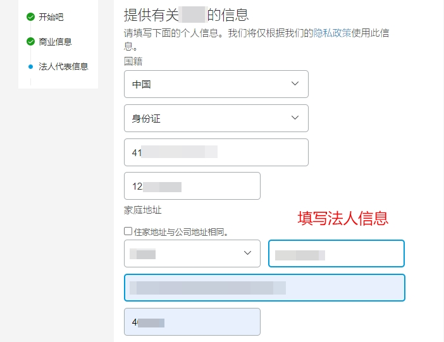Image resolution: width=444 pixels, height=342 pixels.
Task: Click chevron arrow in 中国 dropdown
Action: [295, 83]
